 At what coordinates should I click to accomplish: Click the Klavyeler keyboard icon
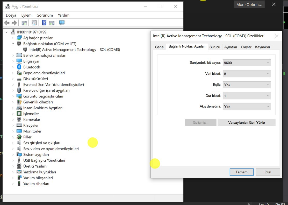pyautogui.click(x=19, y=125)
